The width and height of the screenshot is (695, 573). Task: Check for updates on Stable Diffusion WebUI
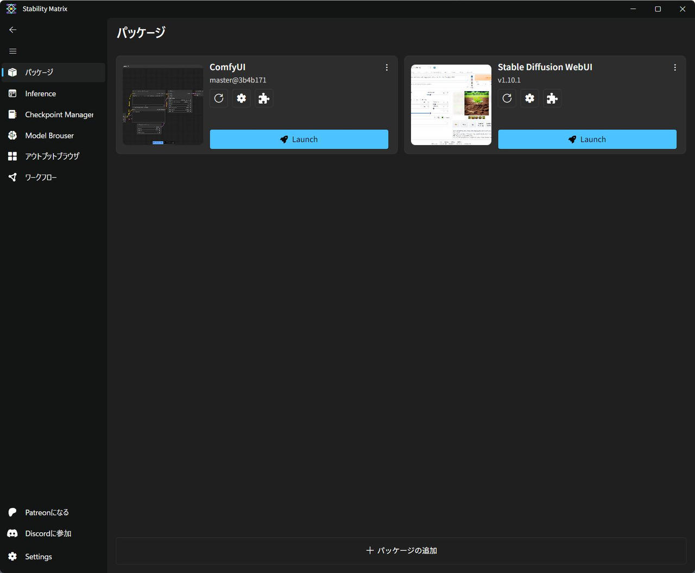507,98
